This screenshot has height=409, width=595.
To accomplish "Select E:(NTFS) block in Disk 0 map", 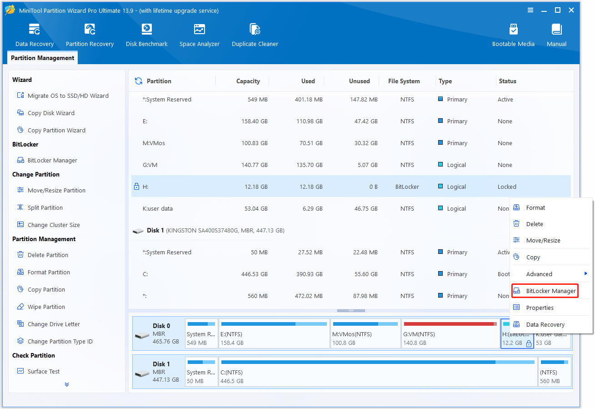I will coord(274,333).
